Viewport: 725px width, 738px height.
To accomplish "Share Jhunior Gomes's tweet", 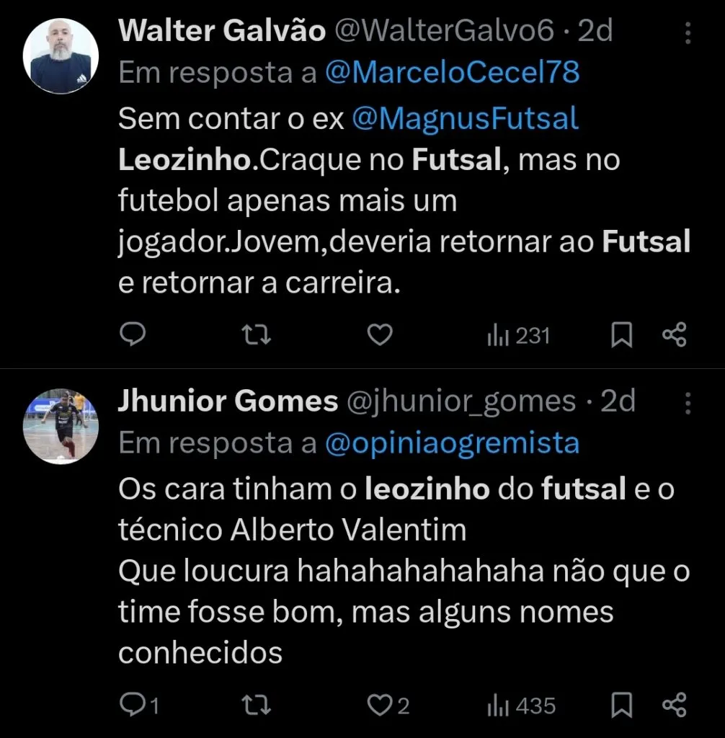I will pos(674,705).
